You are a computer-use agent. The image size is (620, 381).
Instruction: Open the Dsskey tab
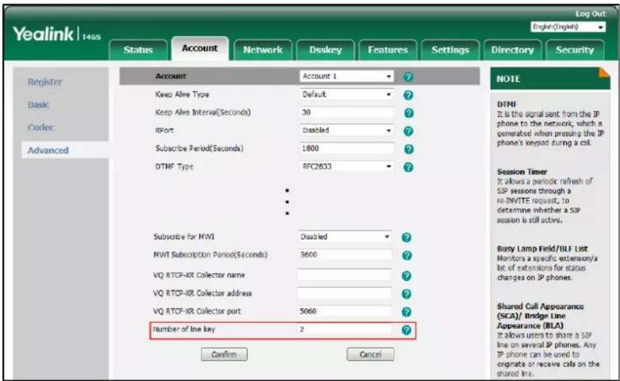click(326, 50)
